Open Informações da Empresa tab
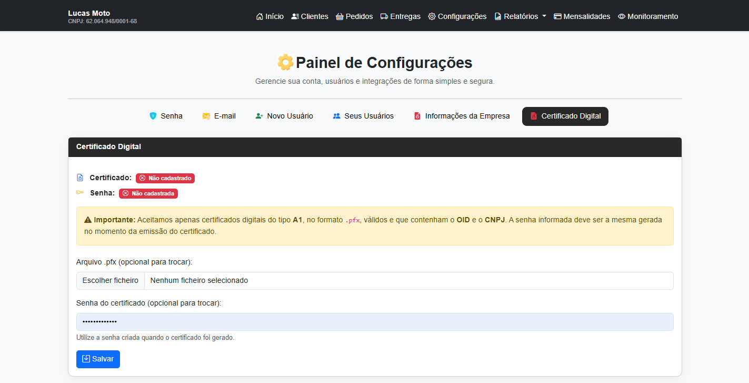 pos(462,116)
